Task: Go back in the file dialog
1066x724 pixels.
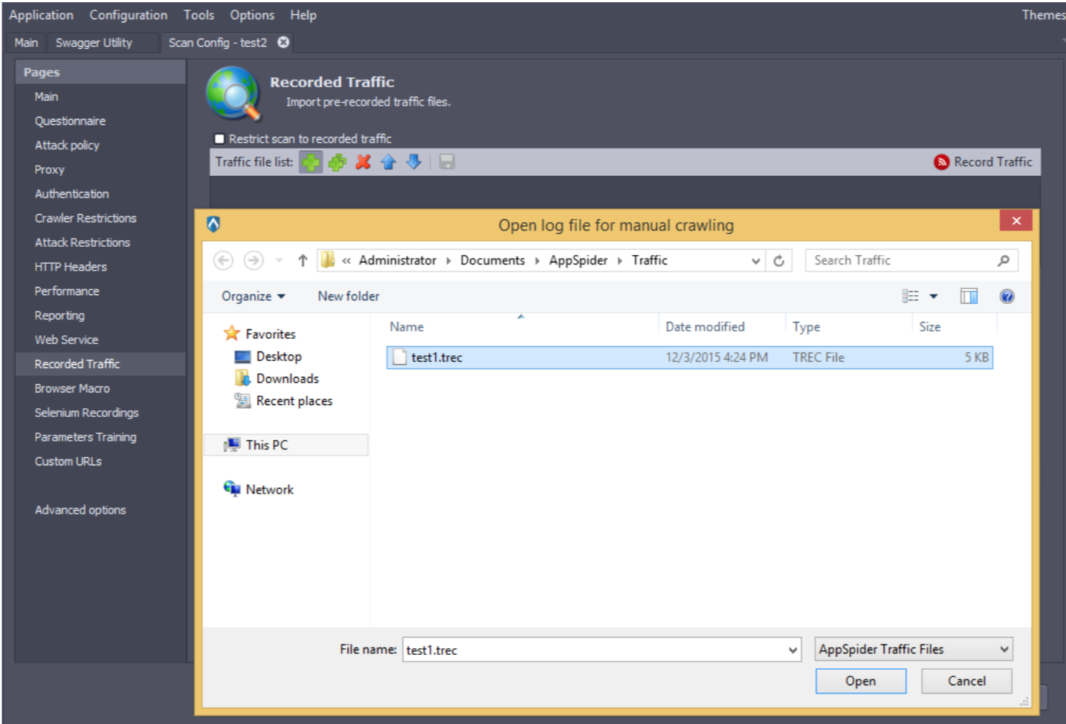Action: coord(223,260)
